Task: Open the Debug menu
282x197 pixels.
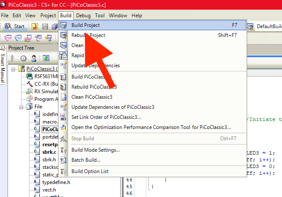Action: [83, 16]
